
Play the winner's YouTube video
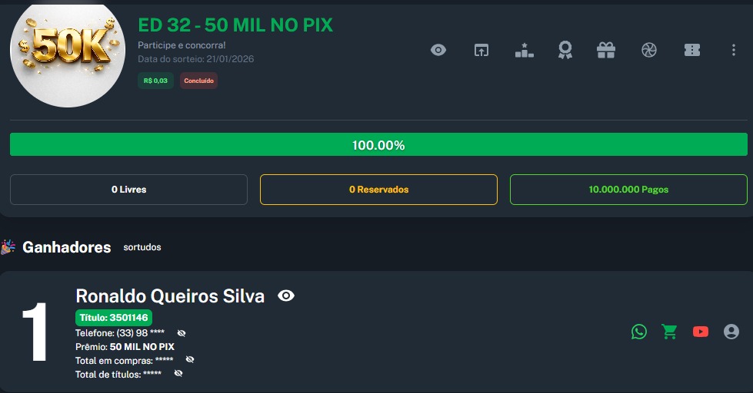pyautogui.click(x=701, y=332)
